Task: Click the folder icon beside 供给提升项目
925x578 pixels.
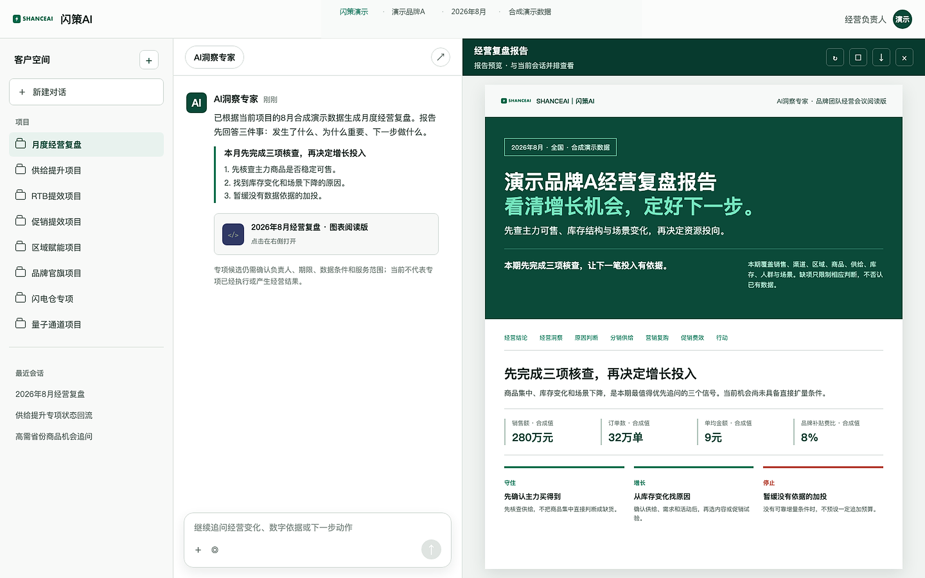Action: (x=21, y=169)
